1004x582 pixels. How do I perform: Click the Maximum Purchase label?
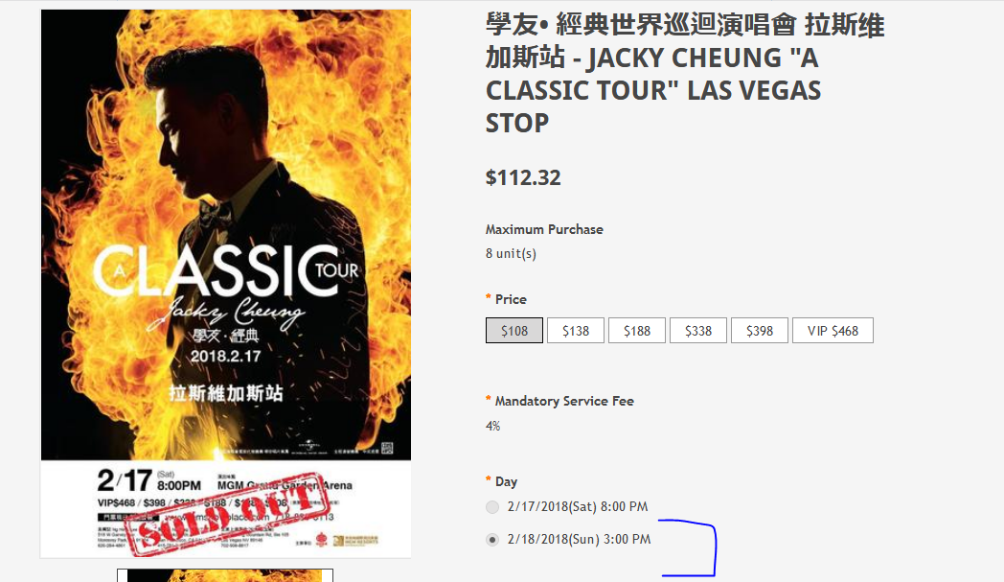pos(544,229)
